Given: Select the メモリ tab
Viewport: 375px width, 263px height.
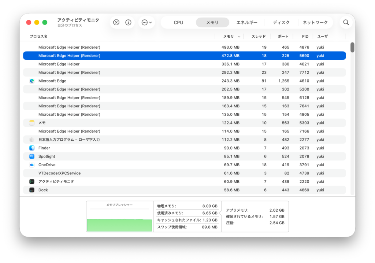Looking at the screenshot, I should pos(212,22).
